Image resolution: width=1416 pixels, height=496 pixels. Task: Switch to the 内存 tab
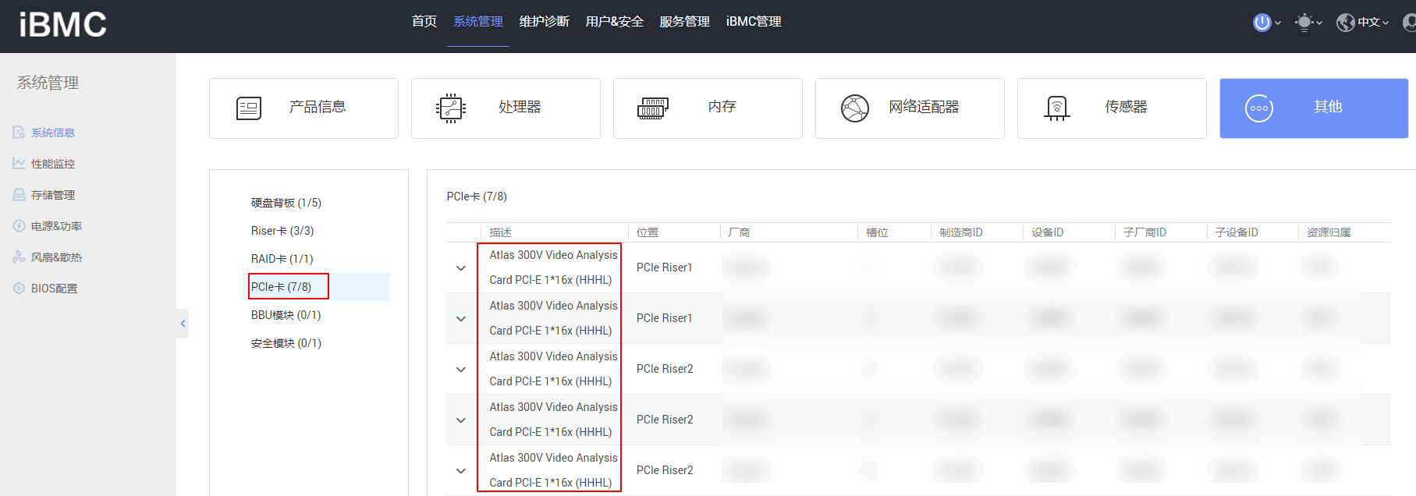click(708, 108)
